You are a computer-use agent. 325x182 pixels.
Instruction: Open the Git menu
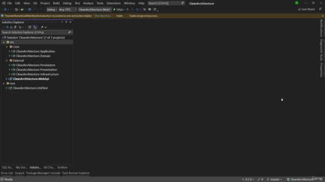coord(35,3)
